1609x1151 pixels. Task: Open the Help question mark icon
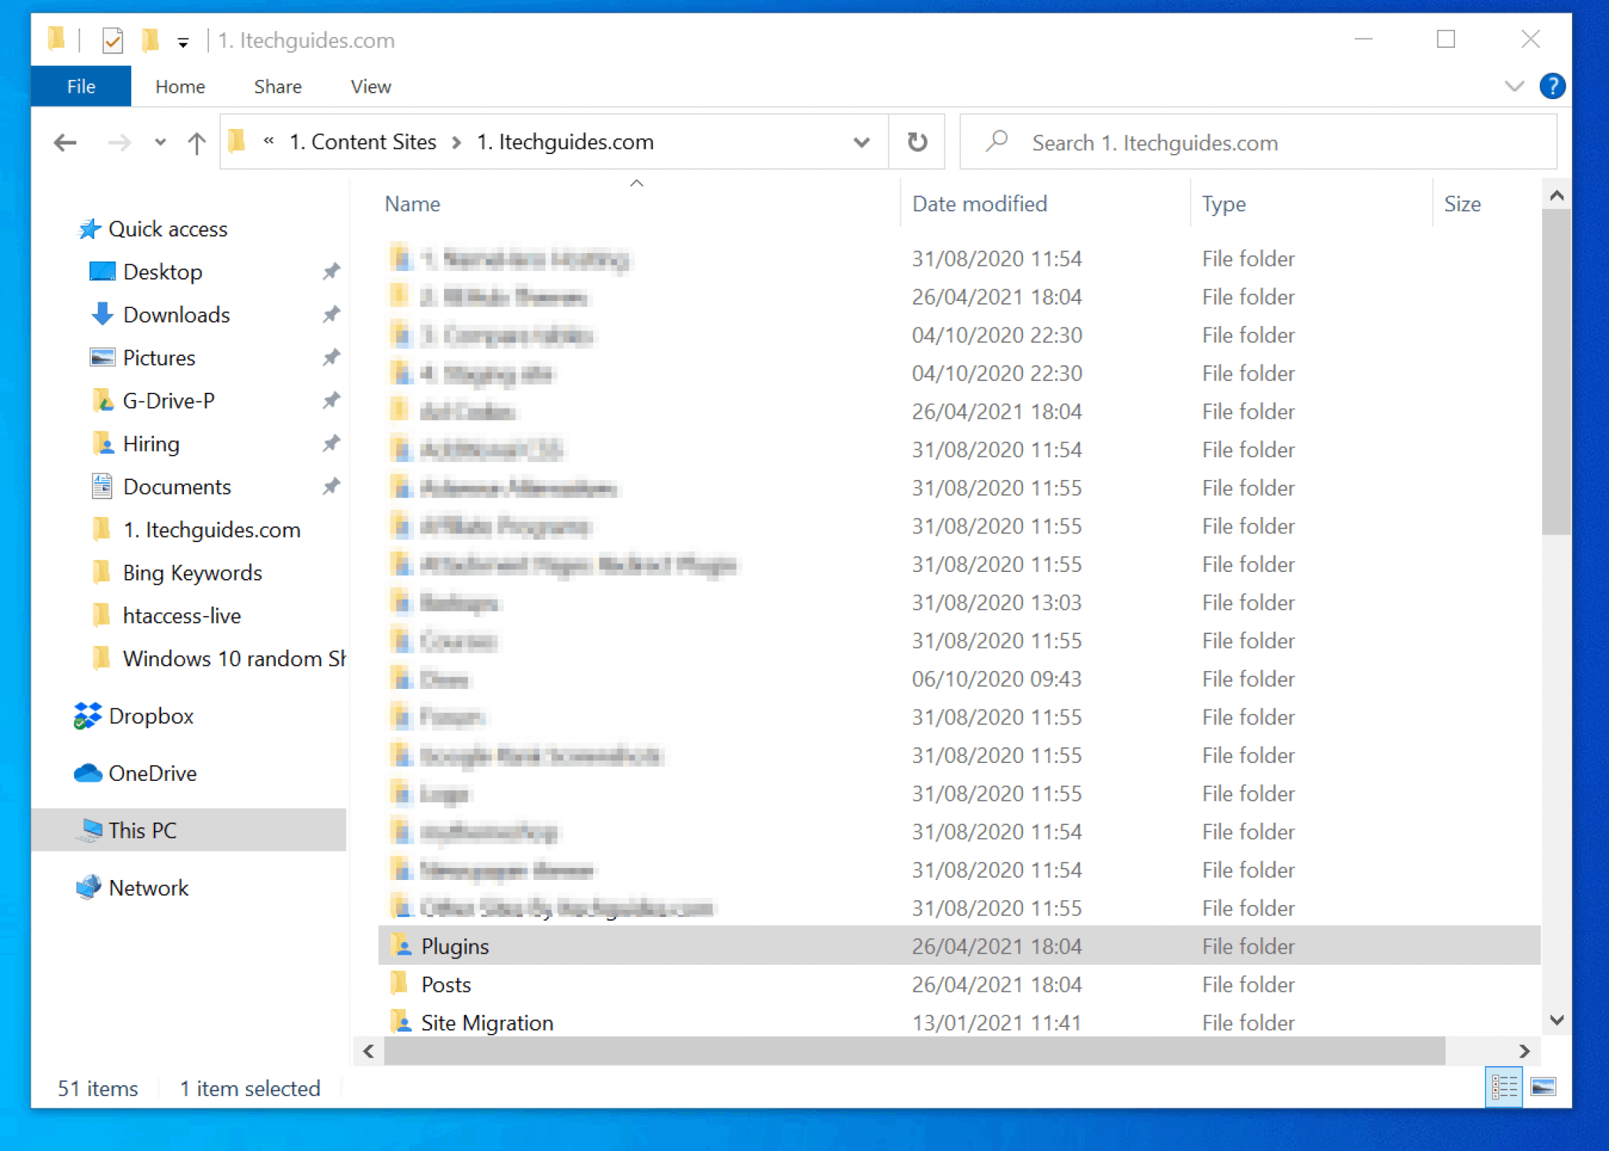click(1552, 86)
